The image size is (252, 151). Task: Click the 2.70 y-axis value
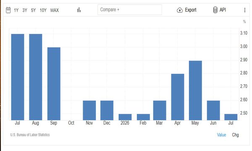coord(244,86)
